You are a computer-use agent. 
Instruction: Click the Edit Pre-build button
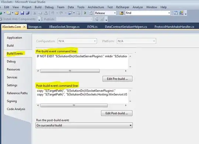pyautogui.click(x=118, y=79)
